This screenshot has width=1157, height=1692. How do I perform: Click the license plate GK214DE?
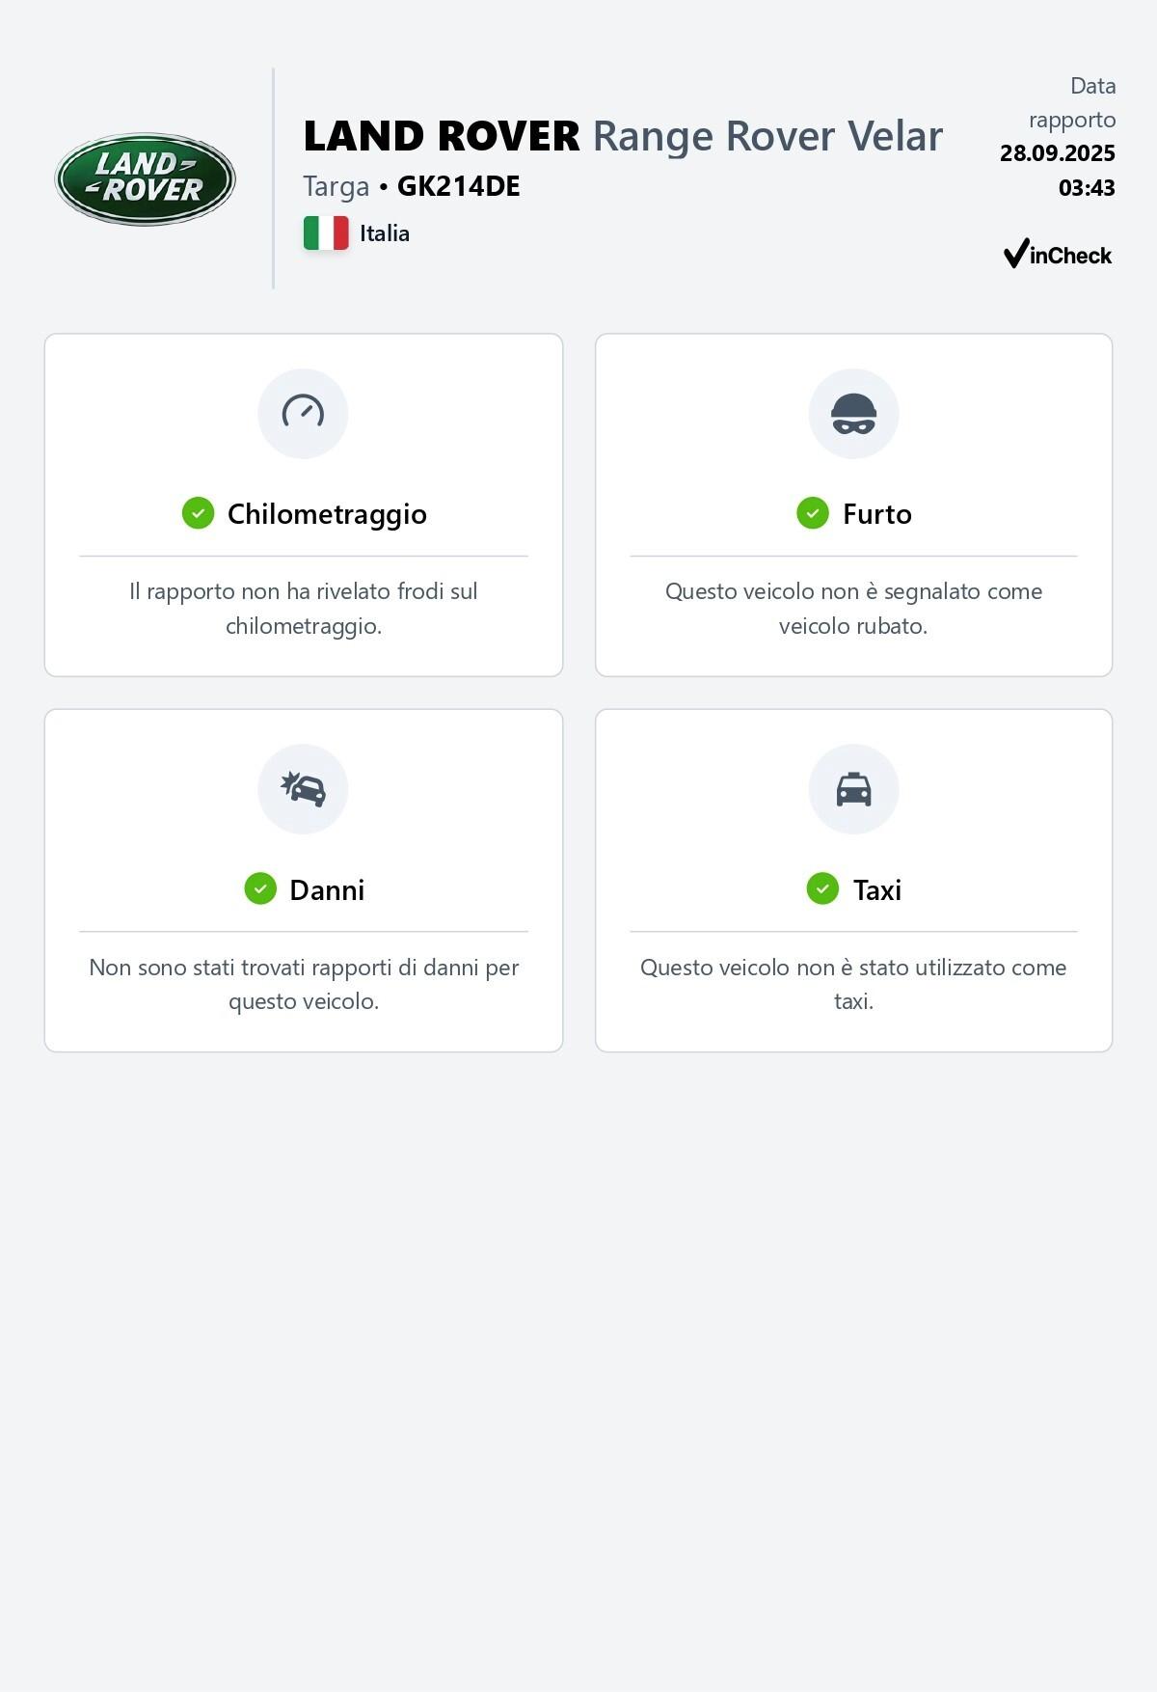(458, 186)
